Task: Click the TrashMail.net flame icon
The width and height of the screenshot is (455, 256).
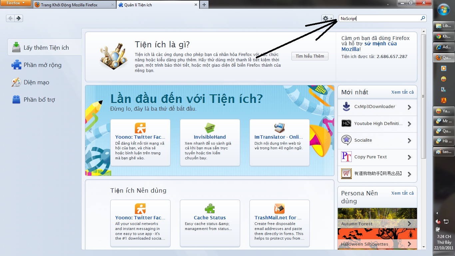Action: pos(279,209)
